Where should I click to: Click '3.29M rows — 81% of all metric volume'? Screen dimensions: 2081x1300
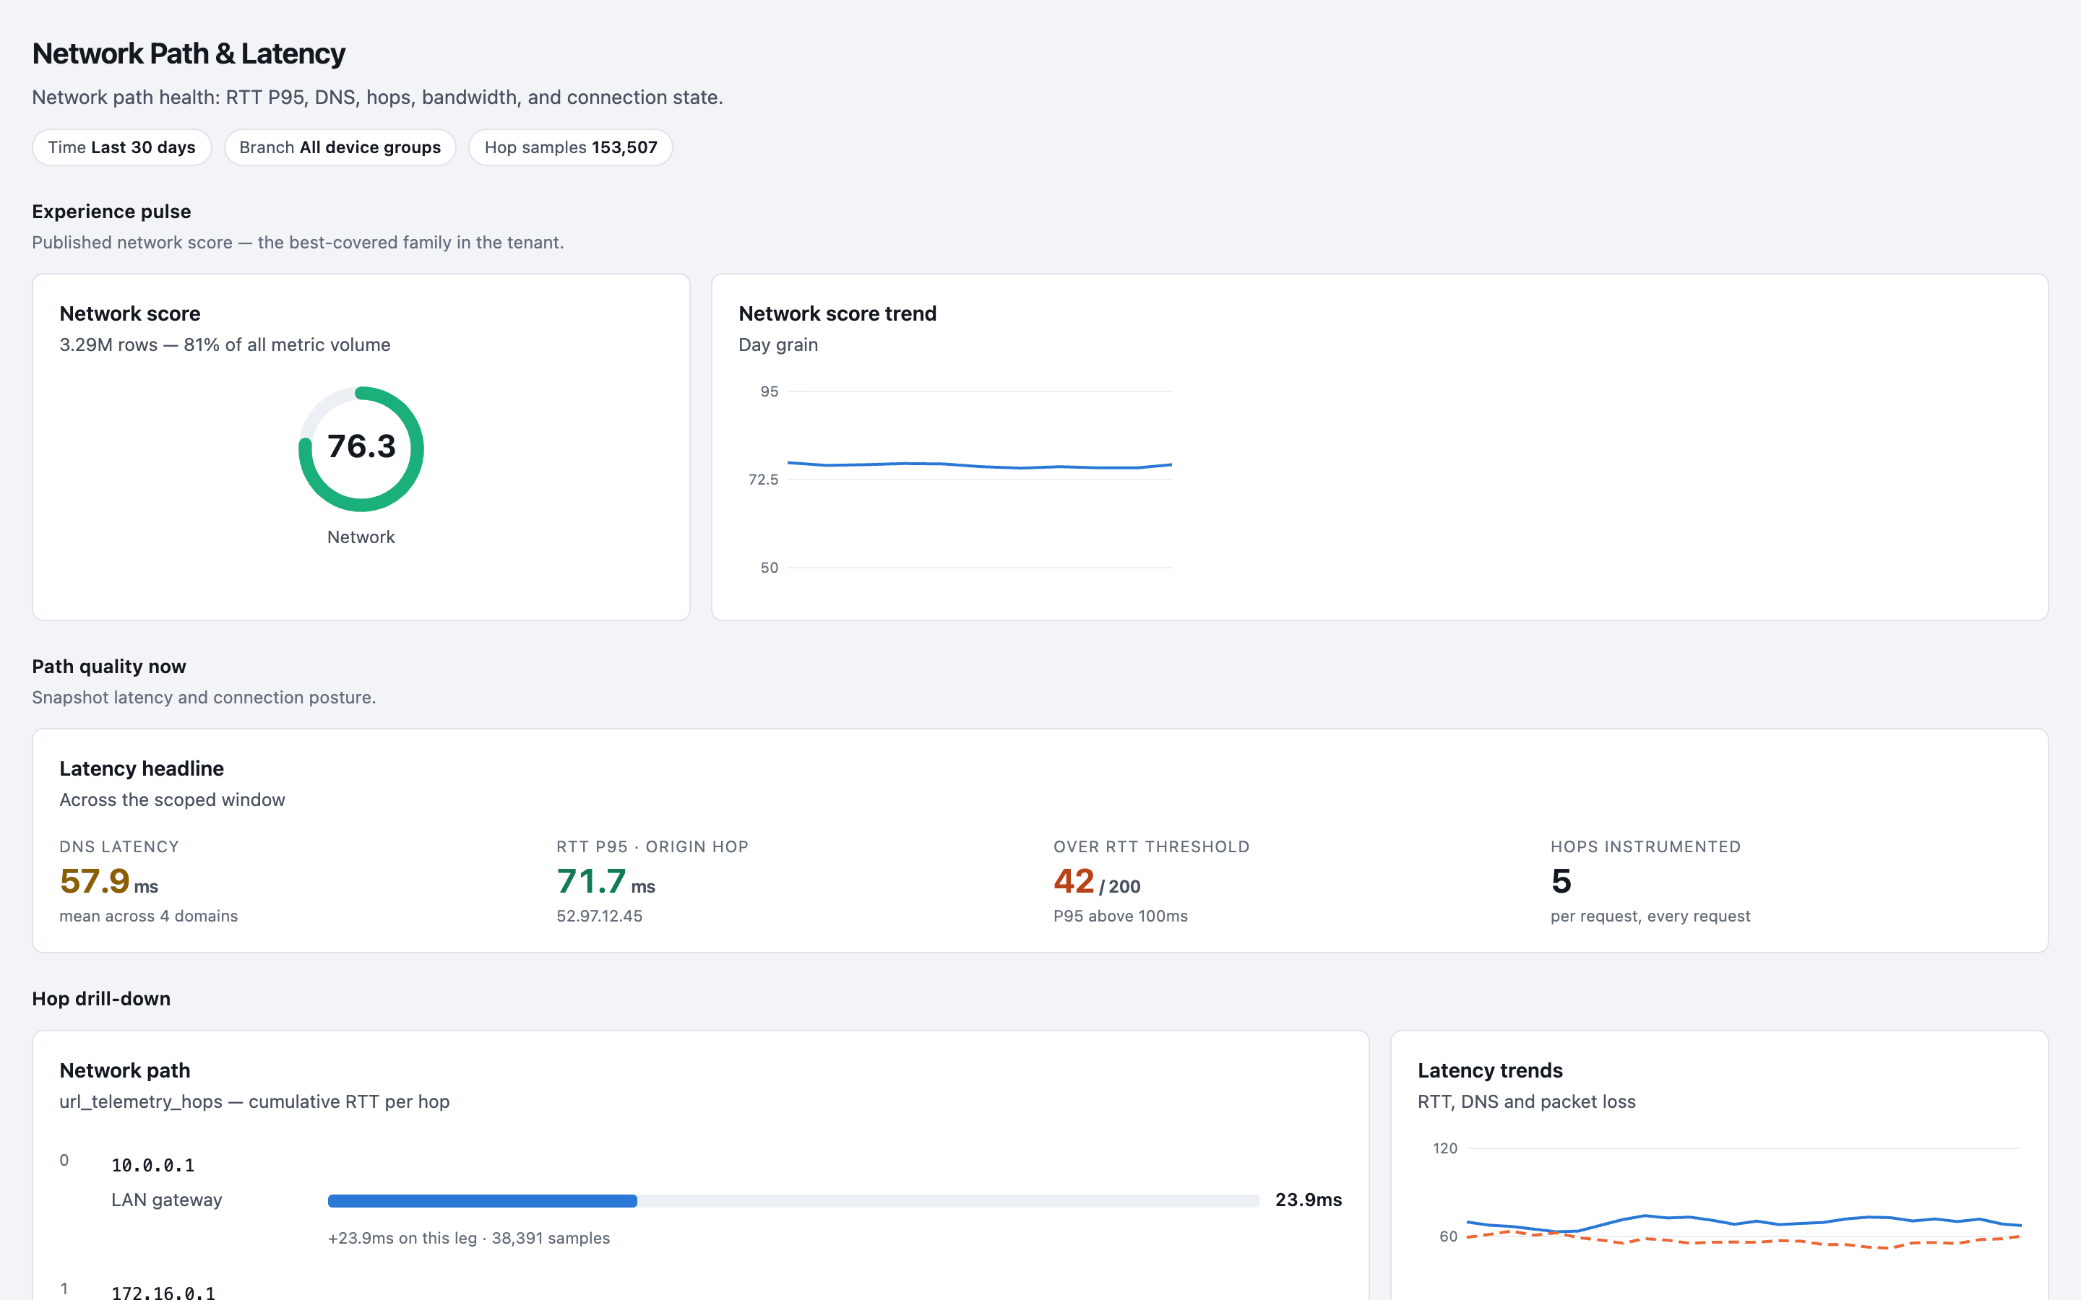point(225,344)
